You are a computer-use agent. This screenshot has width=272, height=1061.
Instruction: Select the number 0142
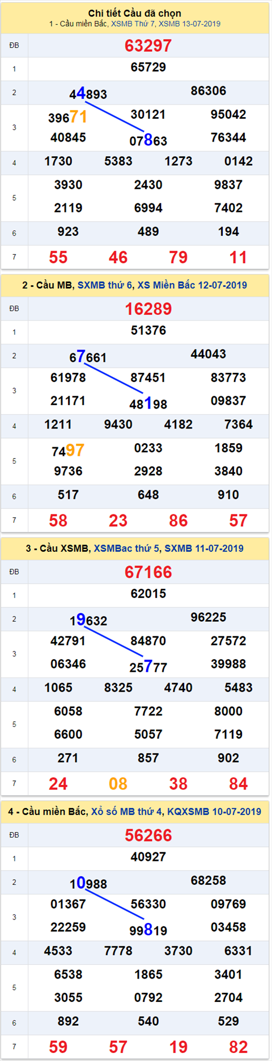(239, 161)
